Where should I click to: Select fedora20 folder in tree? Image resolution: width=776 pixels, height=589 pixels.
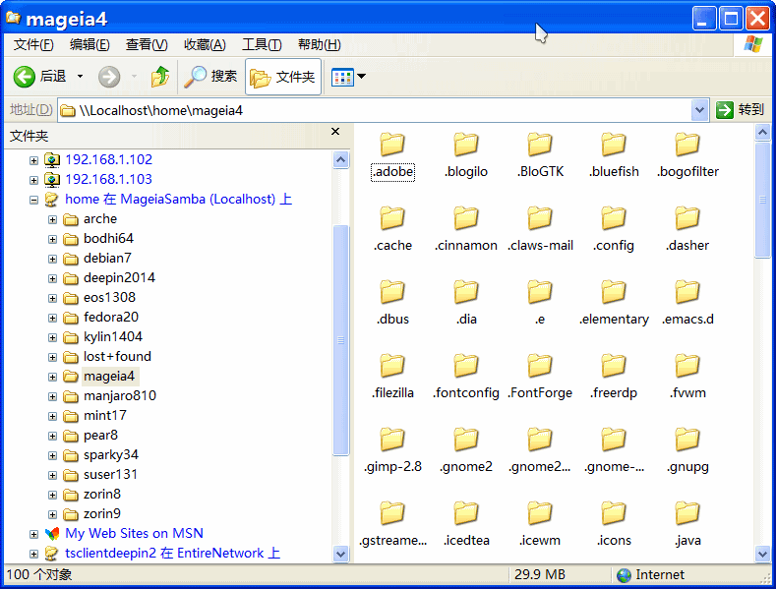click(111, 318)
